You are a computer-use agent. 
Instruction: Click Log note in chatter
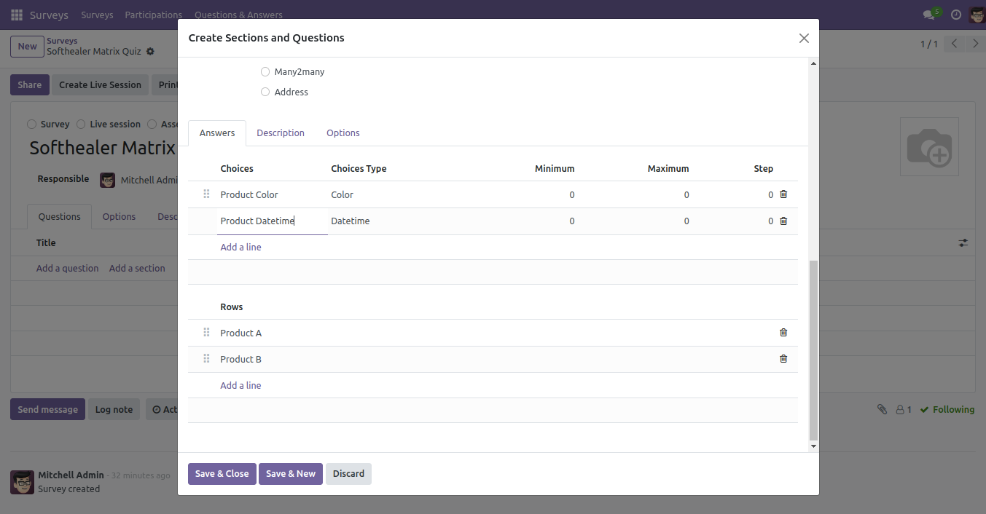pyautogui.click(x=114, y=410)
